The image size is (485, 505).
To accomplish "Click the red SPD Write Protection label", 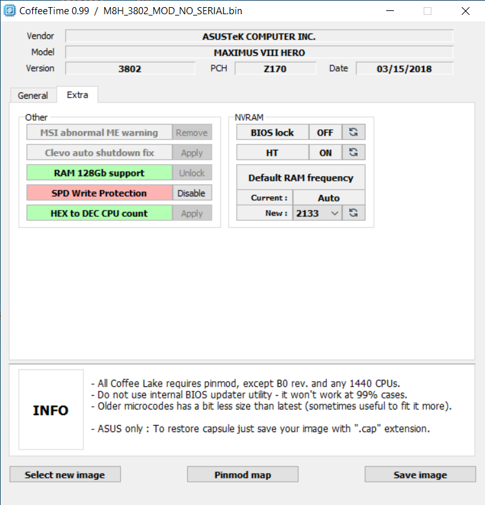I will coord(99,193).
